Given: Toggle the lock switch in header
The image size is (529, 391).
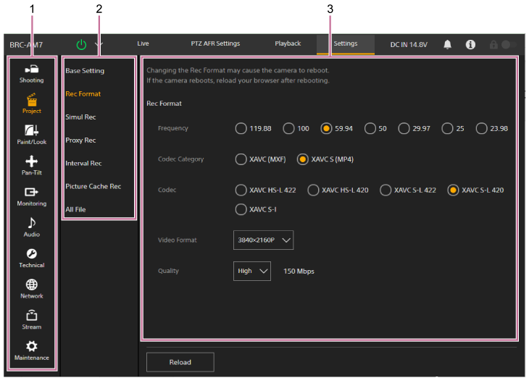Looking at the screenshot, I should 508,44.
